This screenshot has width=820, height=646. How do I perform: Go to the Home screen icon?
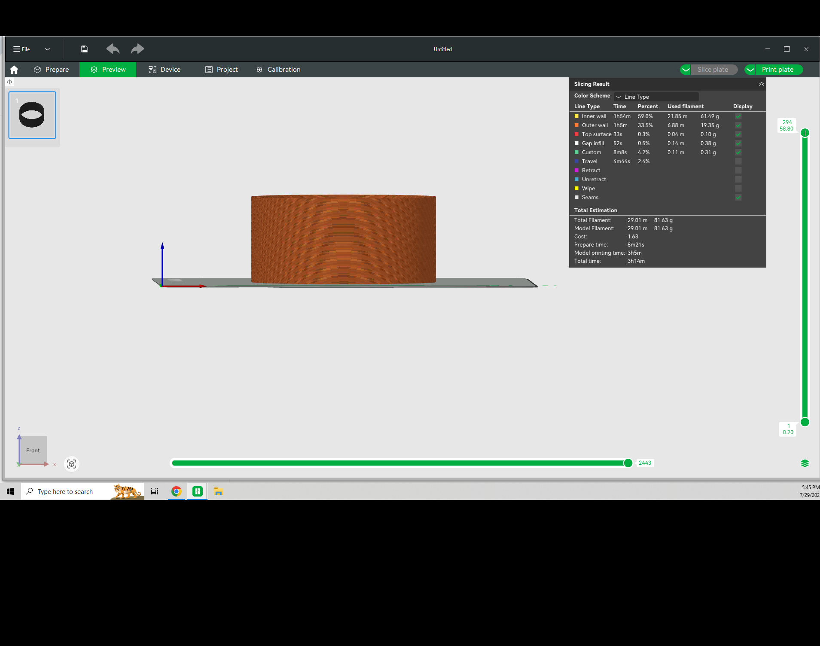coord(14,70)
